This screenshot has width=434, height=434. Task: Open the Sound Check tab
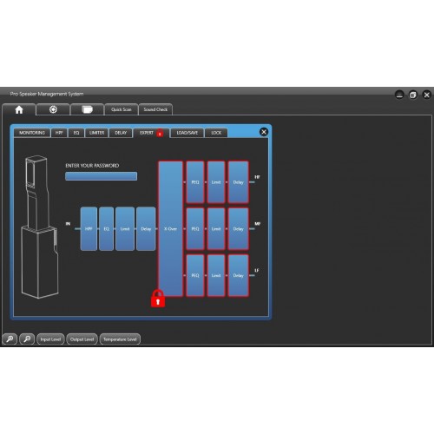point(155,109)
